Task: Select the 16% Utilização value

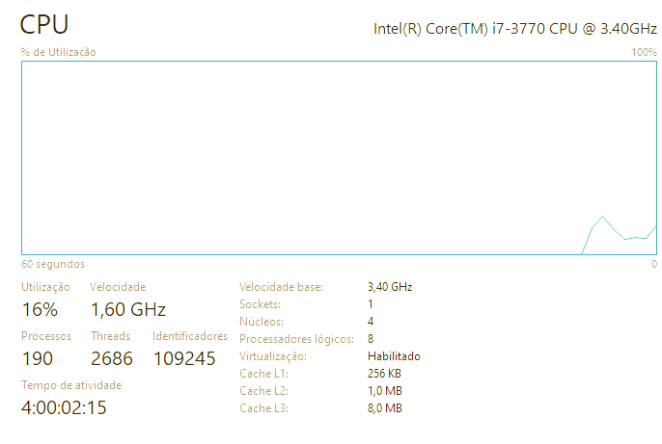Action: pyautogui.click(x=40, y=309)
